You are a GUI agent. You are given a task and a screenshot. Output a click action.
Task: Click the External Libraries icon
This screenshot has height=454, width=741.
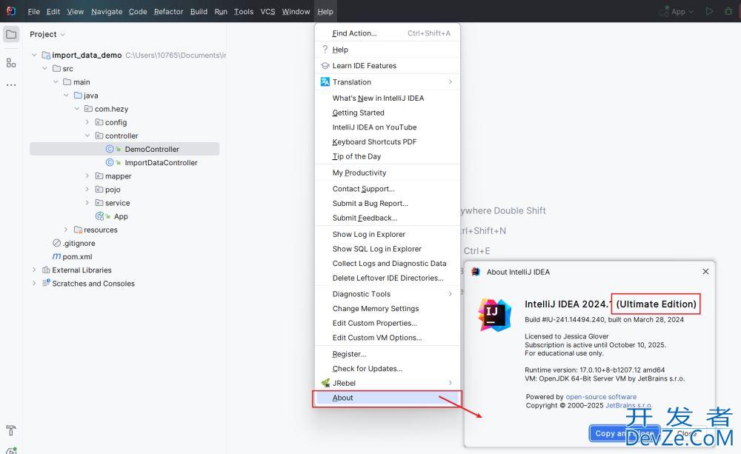point(46,270)
